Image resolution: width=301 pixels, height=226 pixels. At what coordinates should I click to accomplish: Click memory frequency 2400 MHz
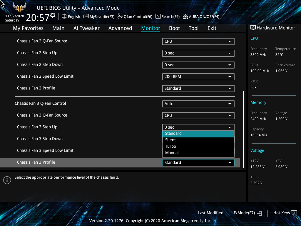258,119
